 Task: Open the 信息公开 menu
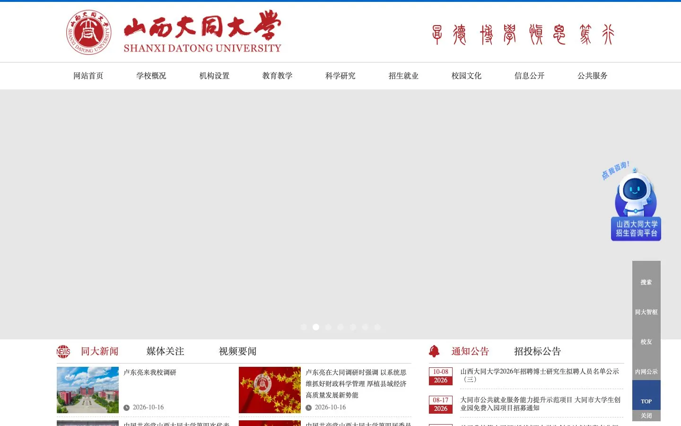(530, 76)
